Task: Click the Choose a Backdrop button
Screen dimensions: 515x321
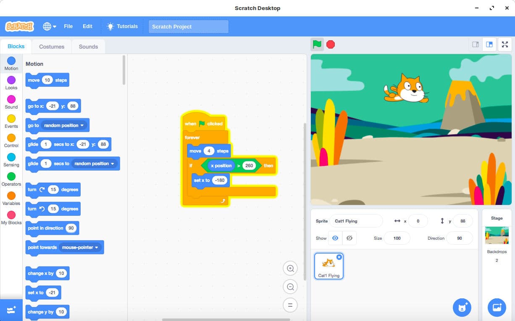Action: pyautogui.click(x=497, y=308)
